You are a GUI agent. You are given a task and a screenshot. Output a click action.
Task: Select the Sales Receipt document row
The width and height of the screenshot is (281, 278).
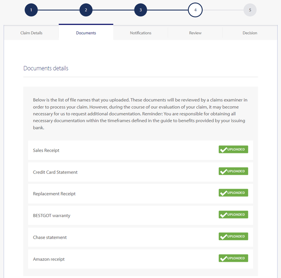coord(140,150)
